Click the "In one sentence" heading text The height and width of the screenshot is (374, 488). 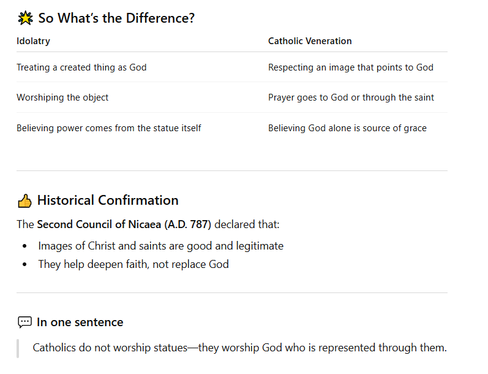(80, 322)
